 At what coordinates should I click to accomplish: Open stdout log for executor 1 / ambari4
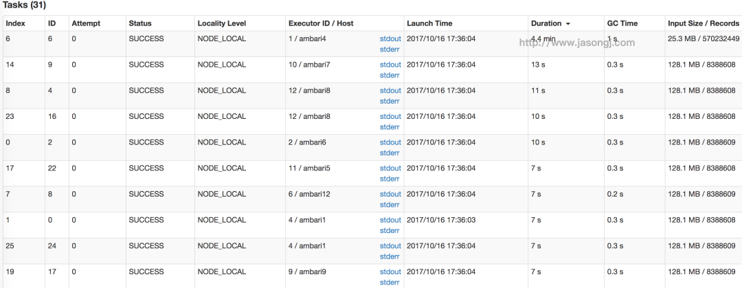tap(390, 39)
